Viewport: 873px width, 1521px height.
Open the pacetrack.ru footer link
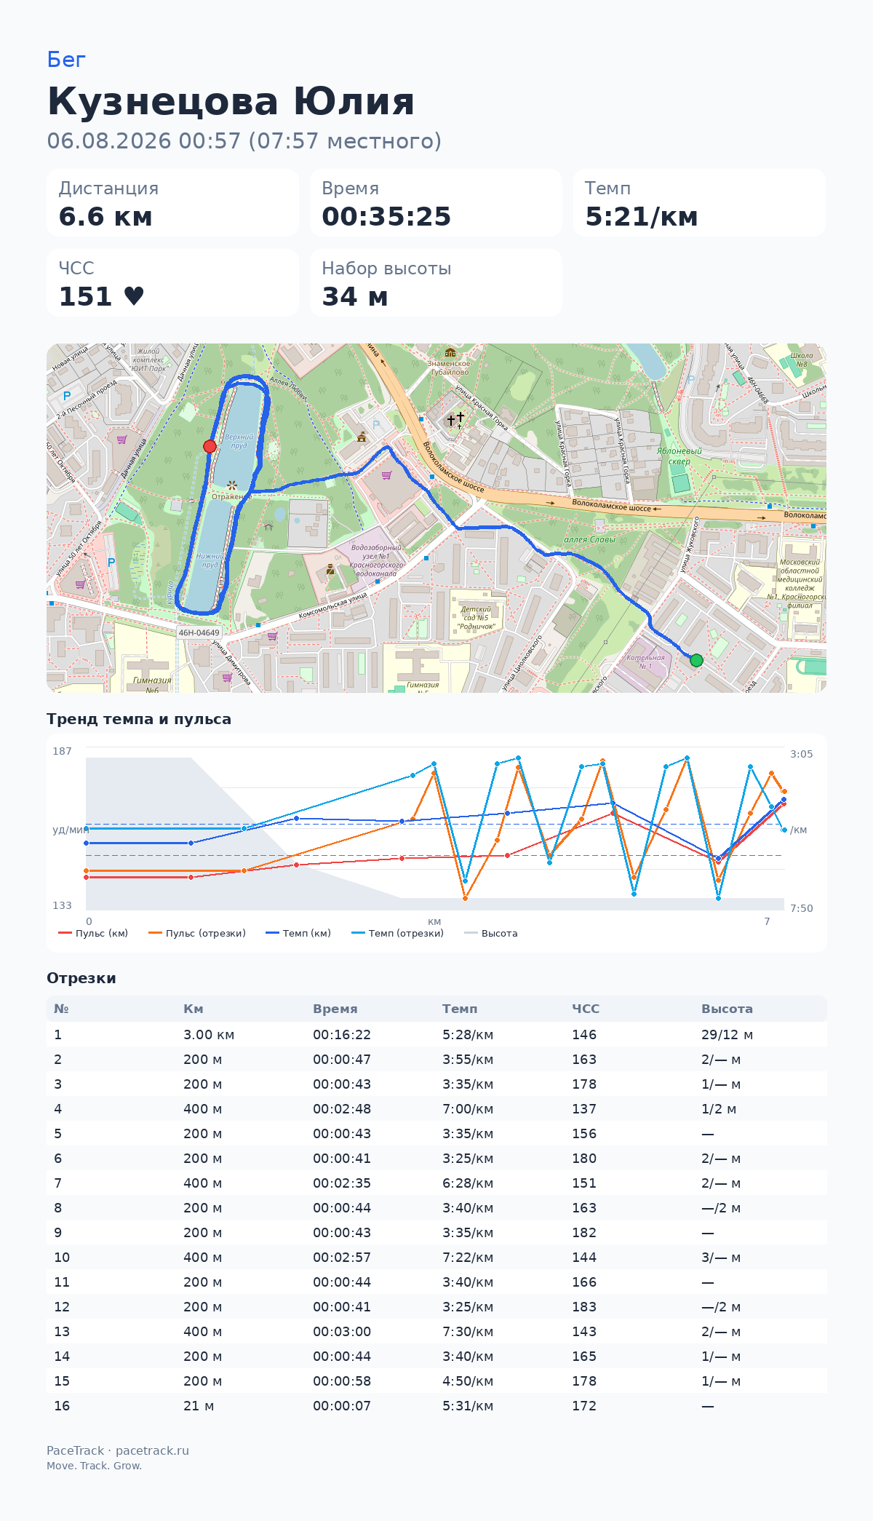pos(152,1450)
